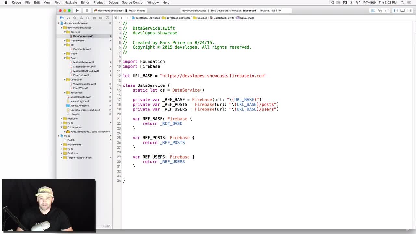416x234 pixels.
Task: Switch to the Assistant editor
Action: (380, 10)
